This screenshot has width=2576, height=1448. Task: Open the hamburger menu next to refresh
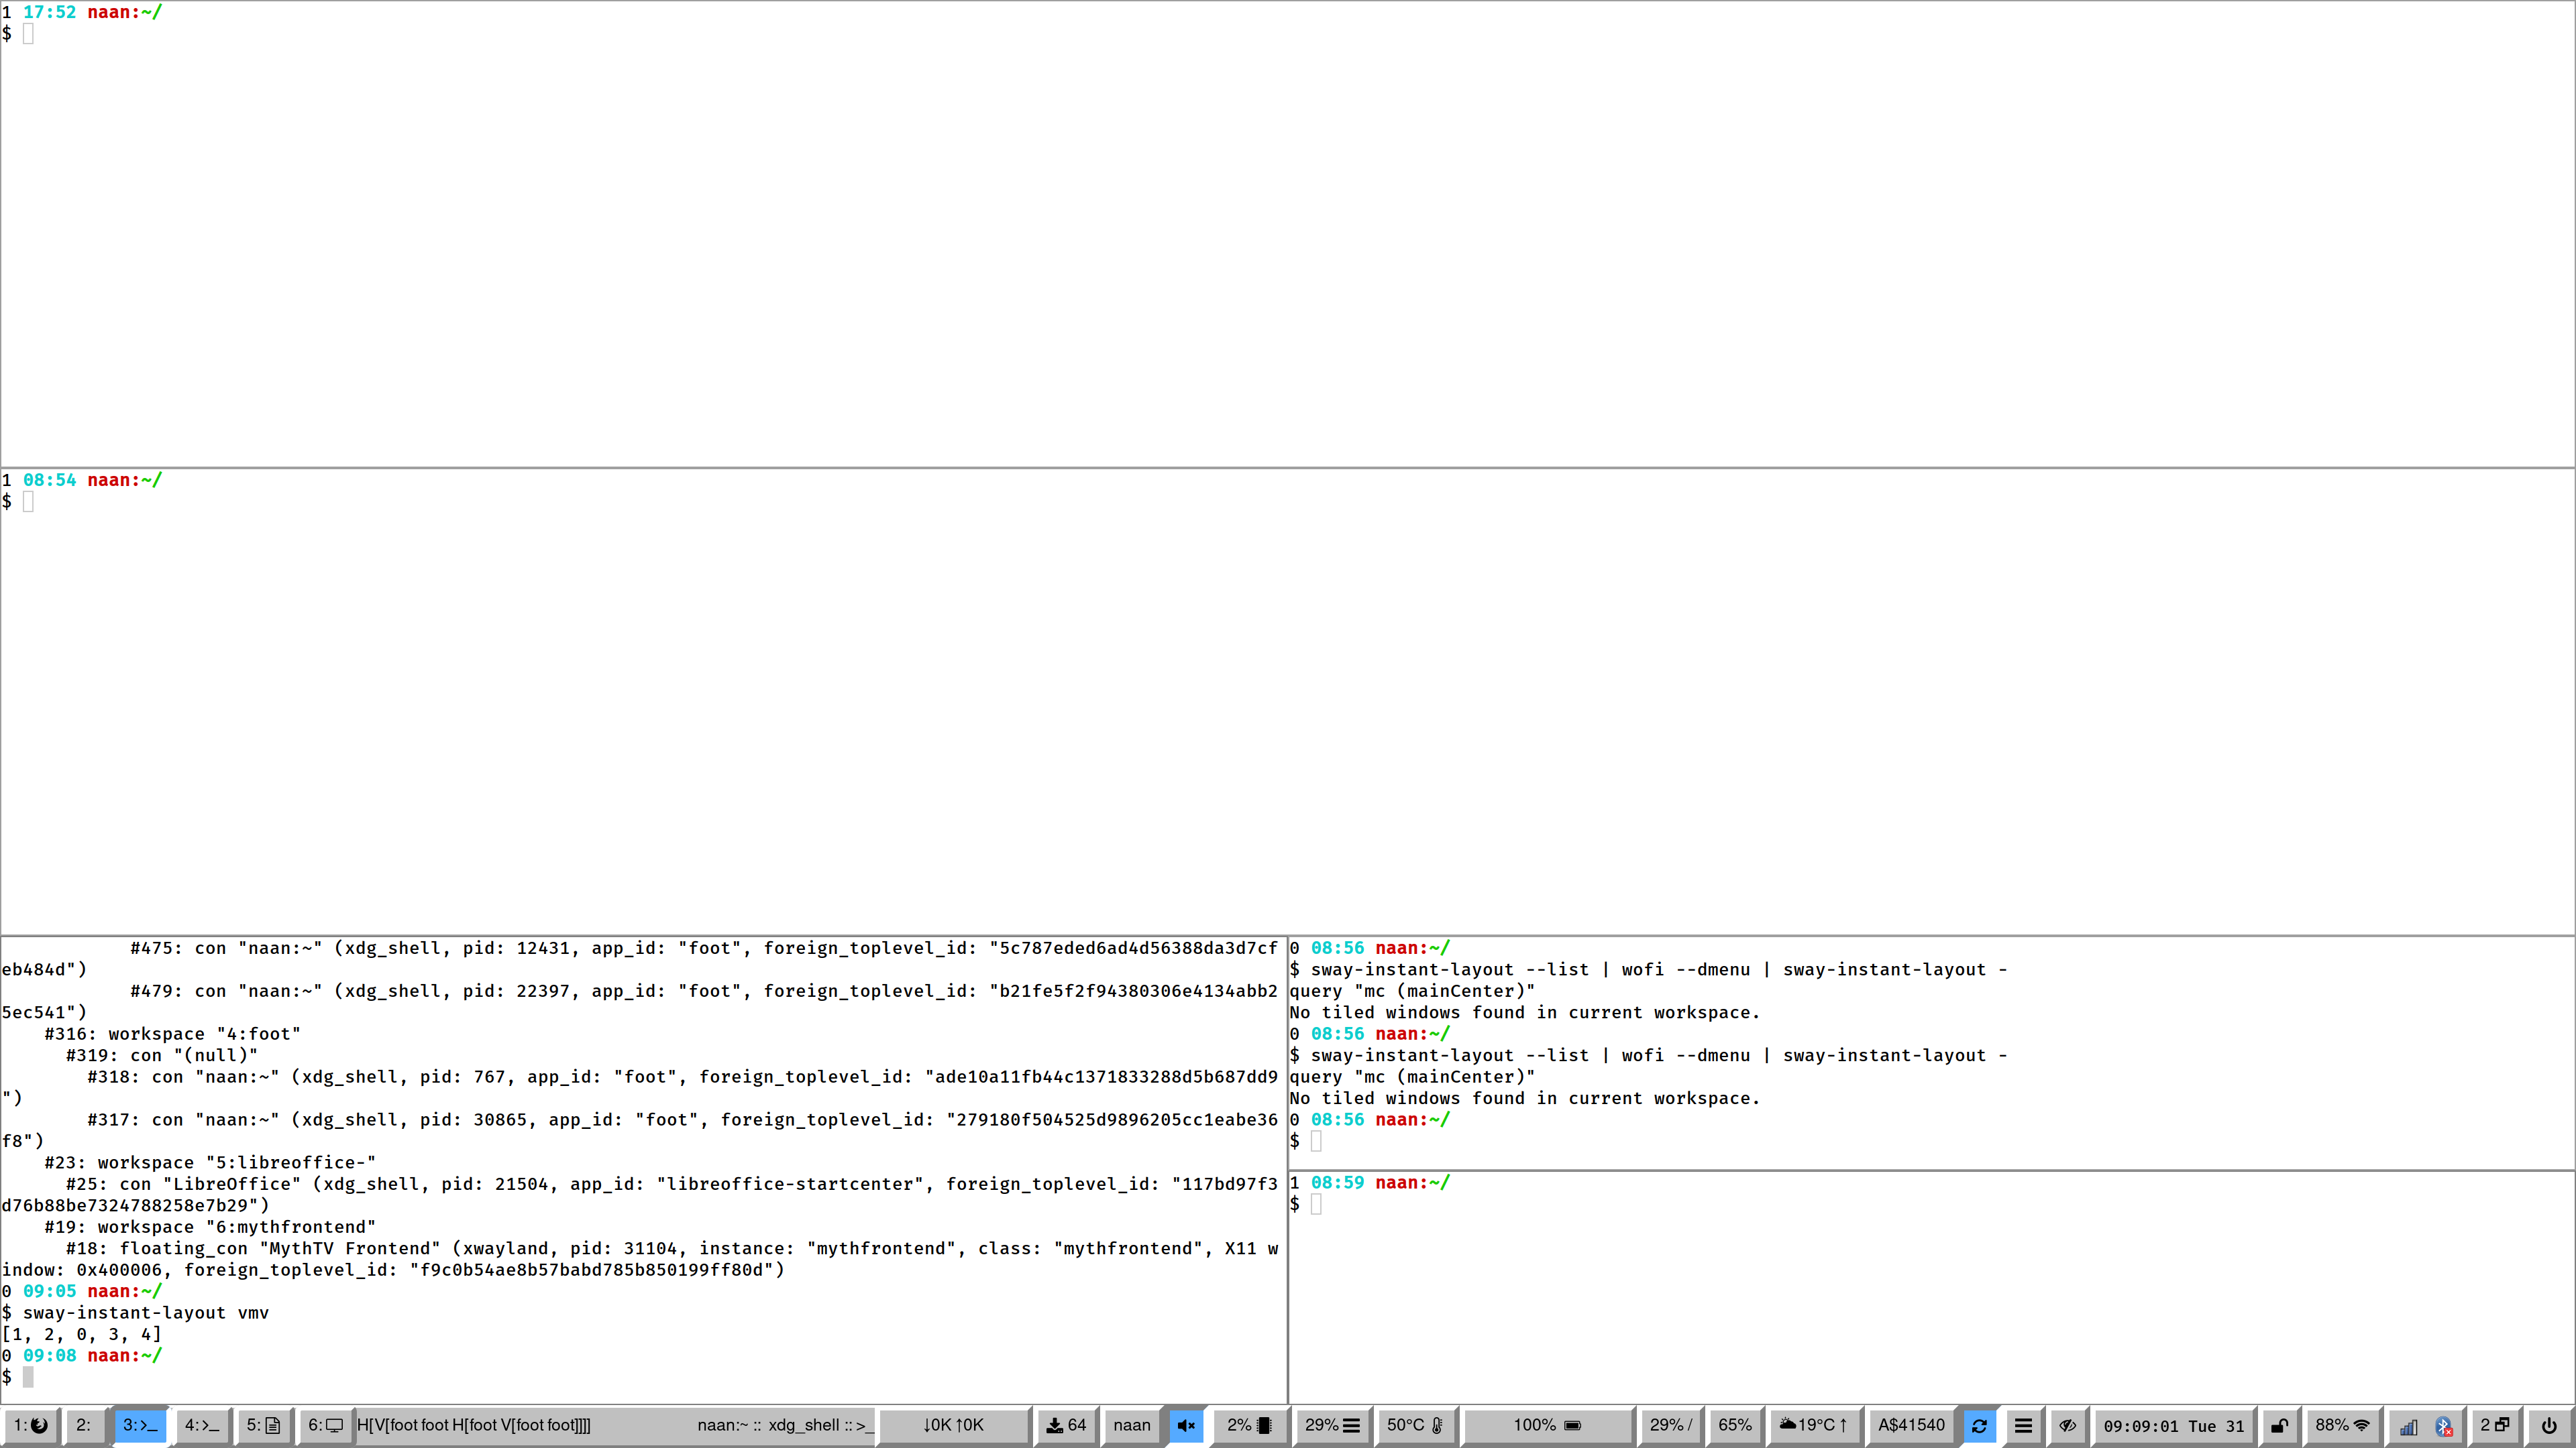[x=2023, y=1425]
